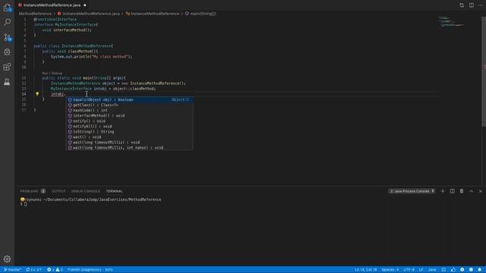Image resolution: width=486 pixels, height=273 pixels.
Task: Select toString() suggestion
Action: click(x=129, y=132)
